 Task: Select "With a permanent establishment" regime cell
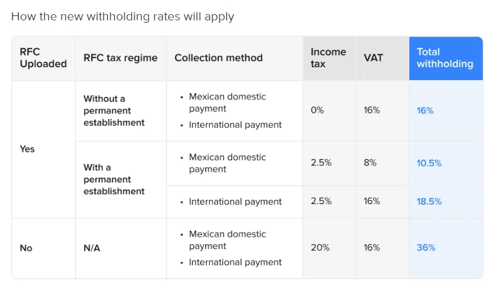click(x=114, y=179)
